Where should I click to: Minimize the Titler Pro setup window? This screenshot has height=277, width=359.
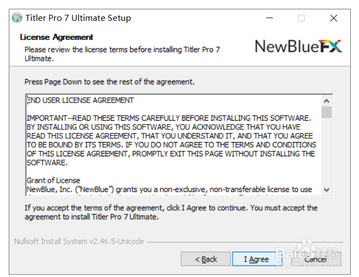pyautogui.click(x=270, y=18)
